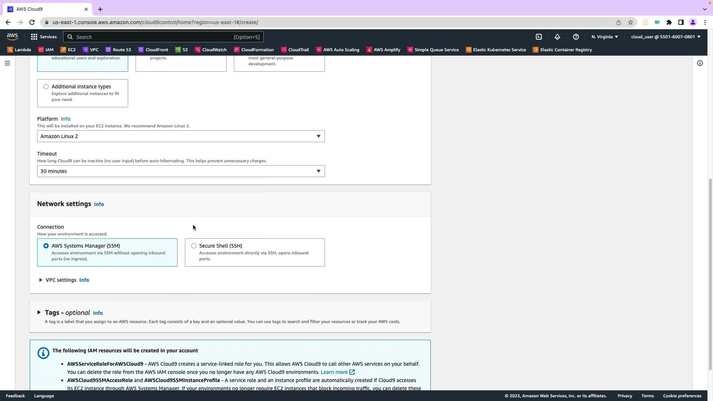The height and width of the screenshot is (401, 713).
Task: Select Secure Shell (SSH) connection
Action: click(194, 246)
